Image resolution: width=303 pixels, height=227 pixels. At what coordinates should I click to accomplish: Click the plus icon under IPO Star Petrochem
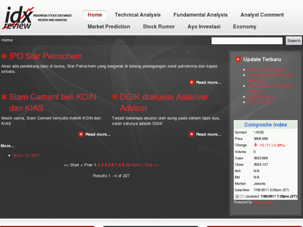[191, 82]
